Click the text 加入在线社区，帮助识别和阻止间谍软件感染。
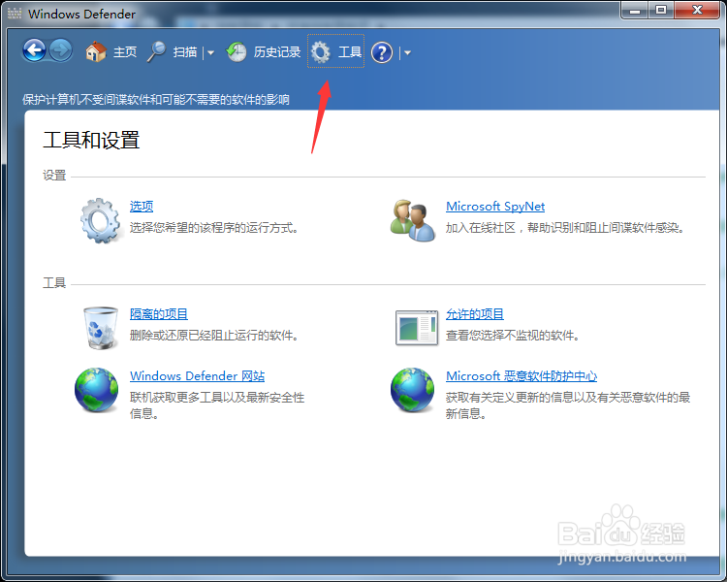727x582 pixels. [565, 227]
